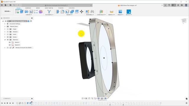Jump timeline to the beginning

(2, 103)
